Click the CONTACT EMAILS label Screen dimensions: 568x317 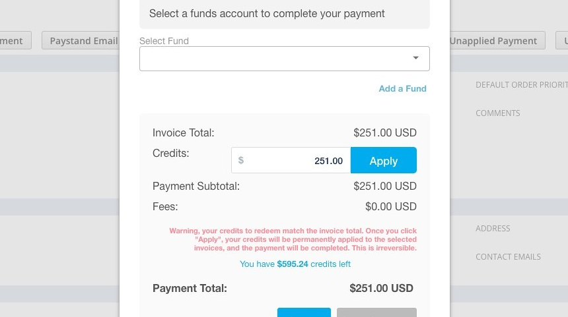pyautogui.click(x=509, y=256)
